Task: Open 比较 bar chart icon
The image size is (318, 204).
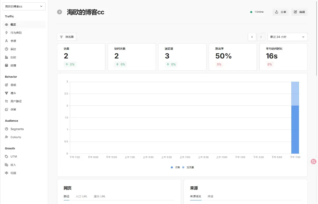Action: click(x=7, y=57)
